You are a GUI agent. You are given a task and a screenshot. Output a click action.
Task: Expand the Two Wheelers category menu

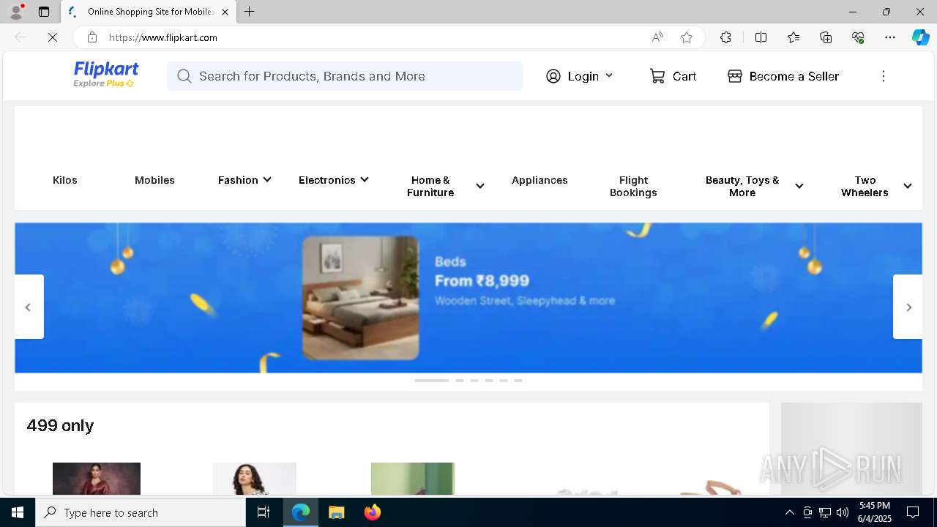point(876,186)
